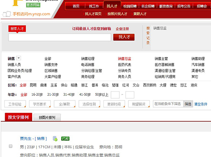Choose the 31-40岁 age range

pyautogui.click(x=69, y=95)
